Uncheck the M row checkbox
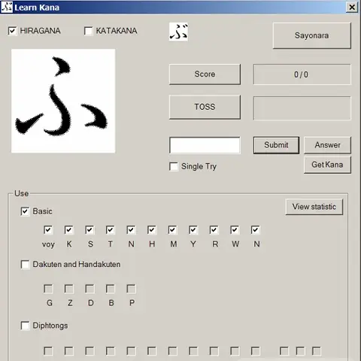Image resolution: width=361 pixels, height=361 pixels. click(x=172, y=230)
